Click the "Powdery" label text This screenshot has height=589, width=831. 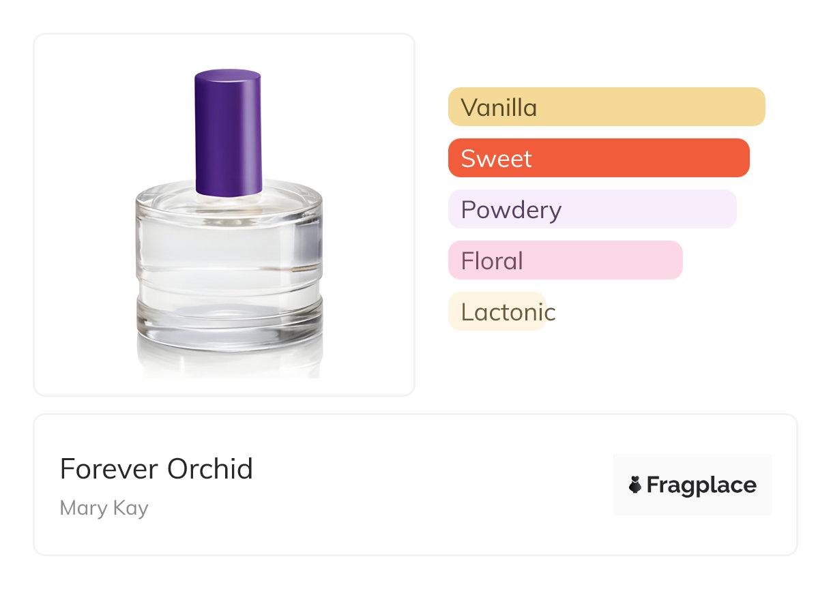point(511,209)
